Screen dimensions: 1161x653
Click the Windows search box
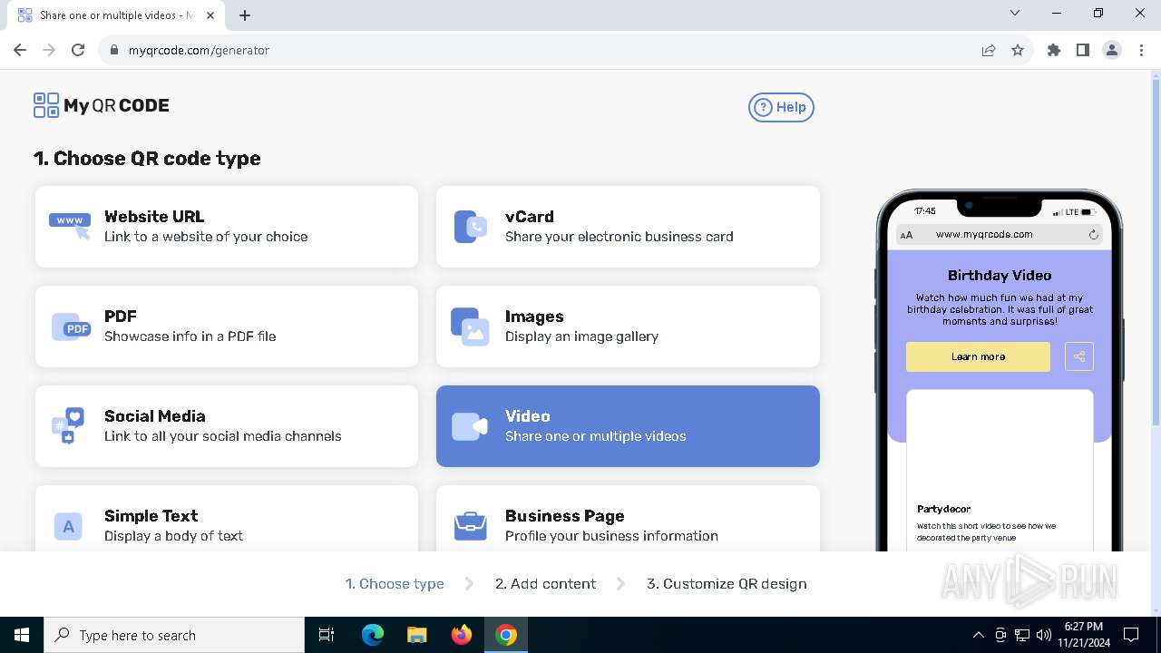[x=174, y=635]
